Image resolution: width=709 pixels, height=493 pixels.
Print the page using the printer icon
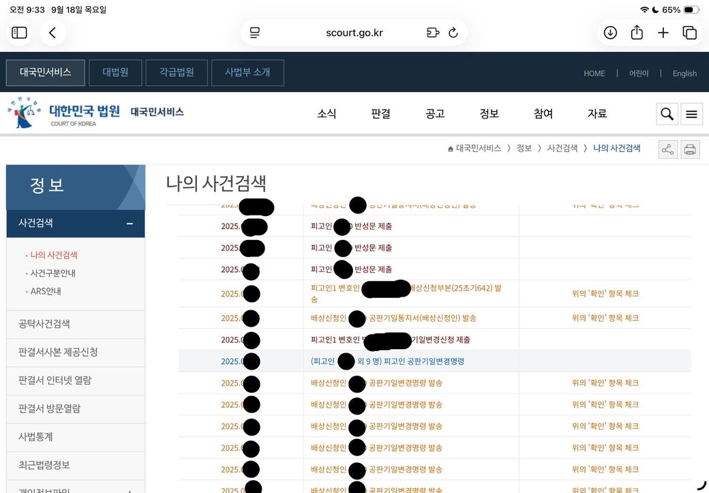click(x=690, y=149)
